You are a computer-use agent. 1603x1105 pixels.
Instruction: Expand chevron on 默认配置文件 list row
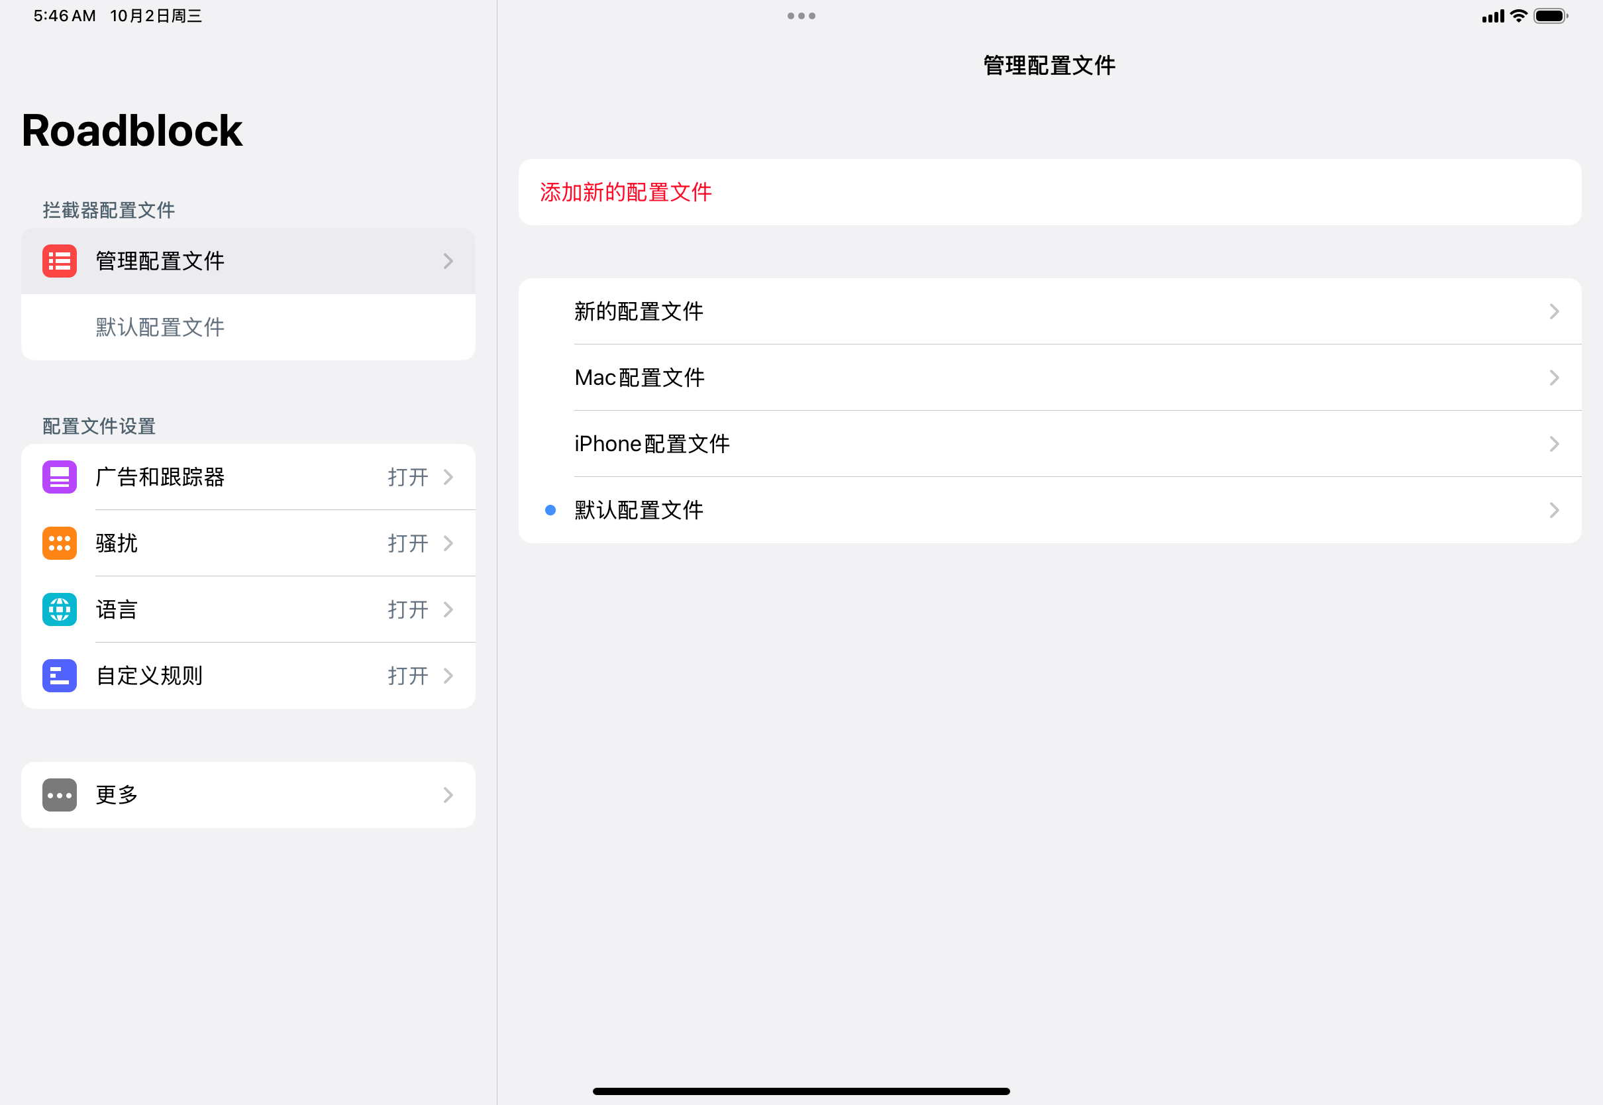[1554, 510]
